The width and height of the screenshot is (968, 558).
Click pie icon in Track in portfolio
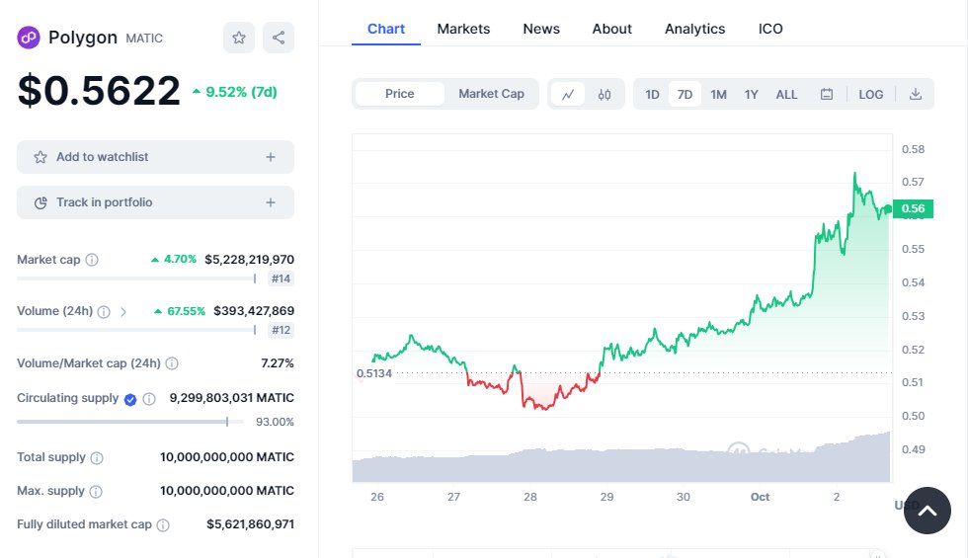point(40,203)
